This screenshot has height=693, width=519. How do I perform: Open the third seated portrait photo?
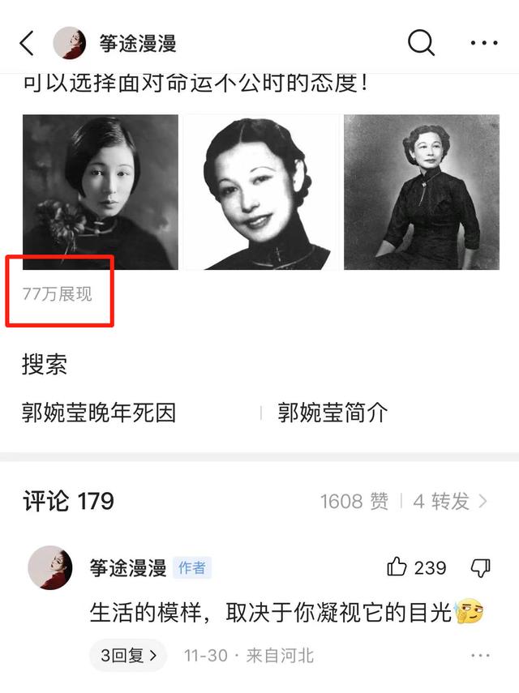(x=422, y=192)
